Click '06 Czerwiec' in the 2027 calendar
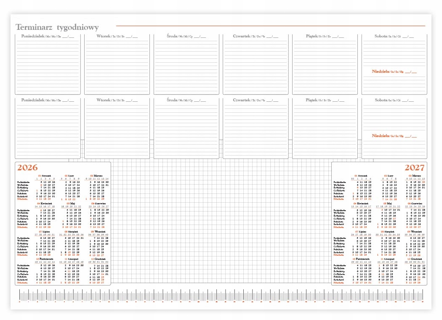Viewport: 442px width, 320px height. pyautogui.click(x=415, y=204)
